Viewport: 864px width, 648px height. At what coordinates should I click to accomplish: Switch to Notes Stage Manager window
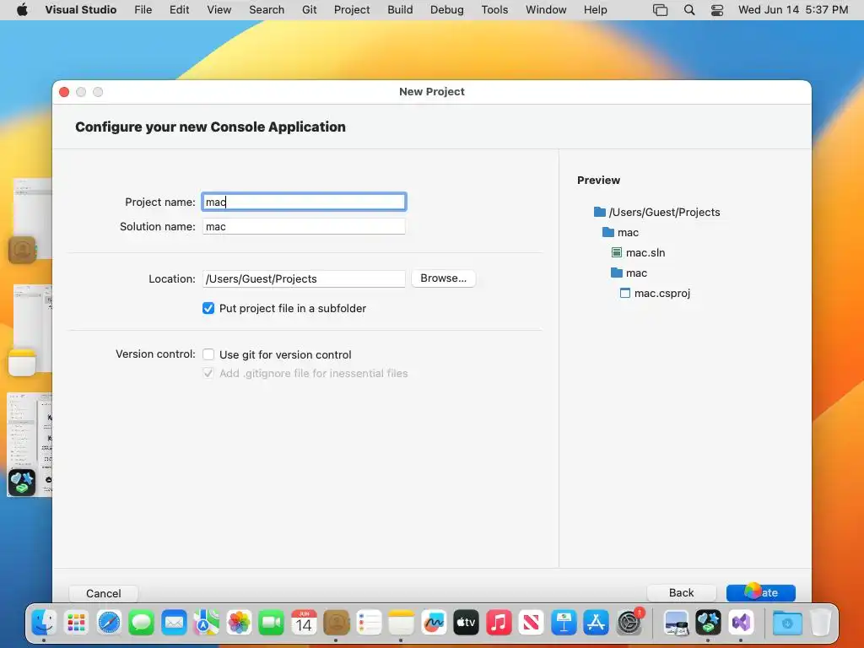pos(30,330)
